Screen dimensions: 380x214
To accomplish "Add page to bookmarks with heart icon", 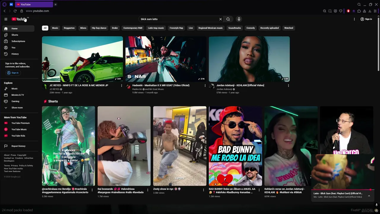I will [x=341, y=11].
